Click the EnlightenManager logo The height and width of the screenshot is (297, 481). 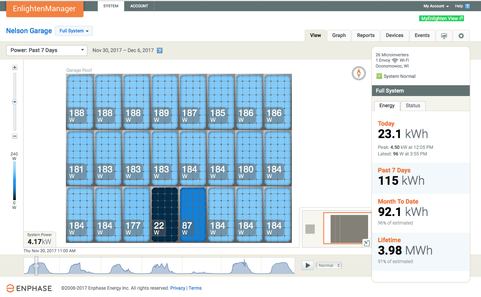pos(44,9)
